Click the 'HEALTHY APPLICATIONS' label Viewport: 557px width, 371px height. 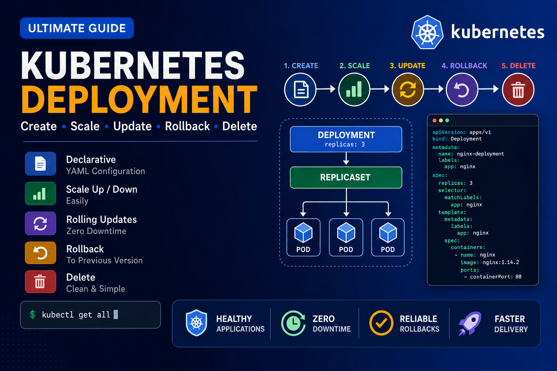click(x=240, y=324)
